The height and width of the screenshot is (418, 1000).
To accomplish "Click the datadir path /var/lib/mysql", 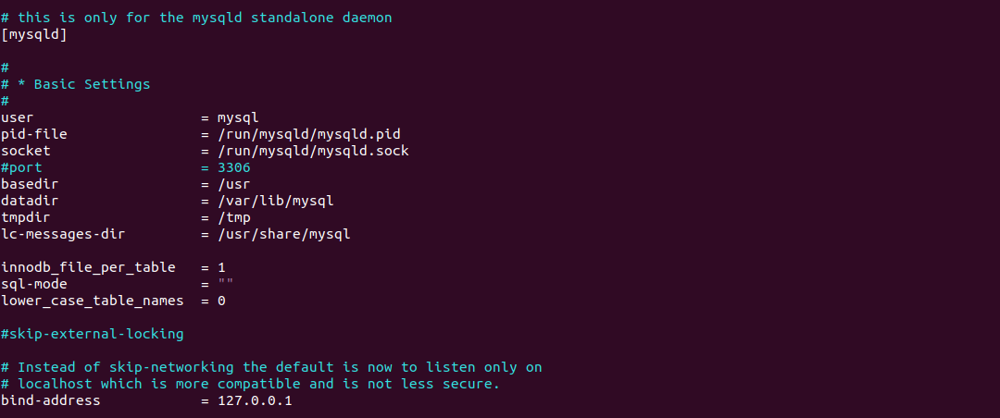I will (276, 201).
